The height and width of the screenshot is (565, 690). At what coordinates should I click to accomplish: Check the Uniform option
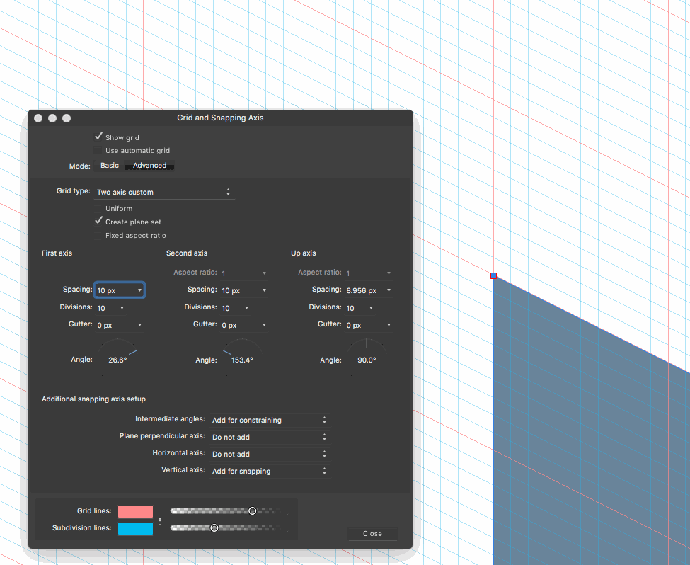point(99,208)
